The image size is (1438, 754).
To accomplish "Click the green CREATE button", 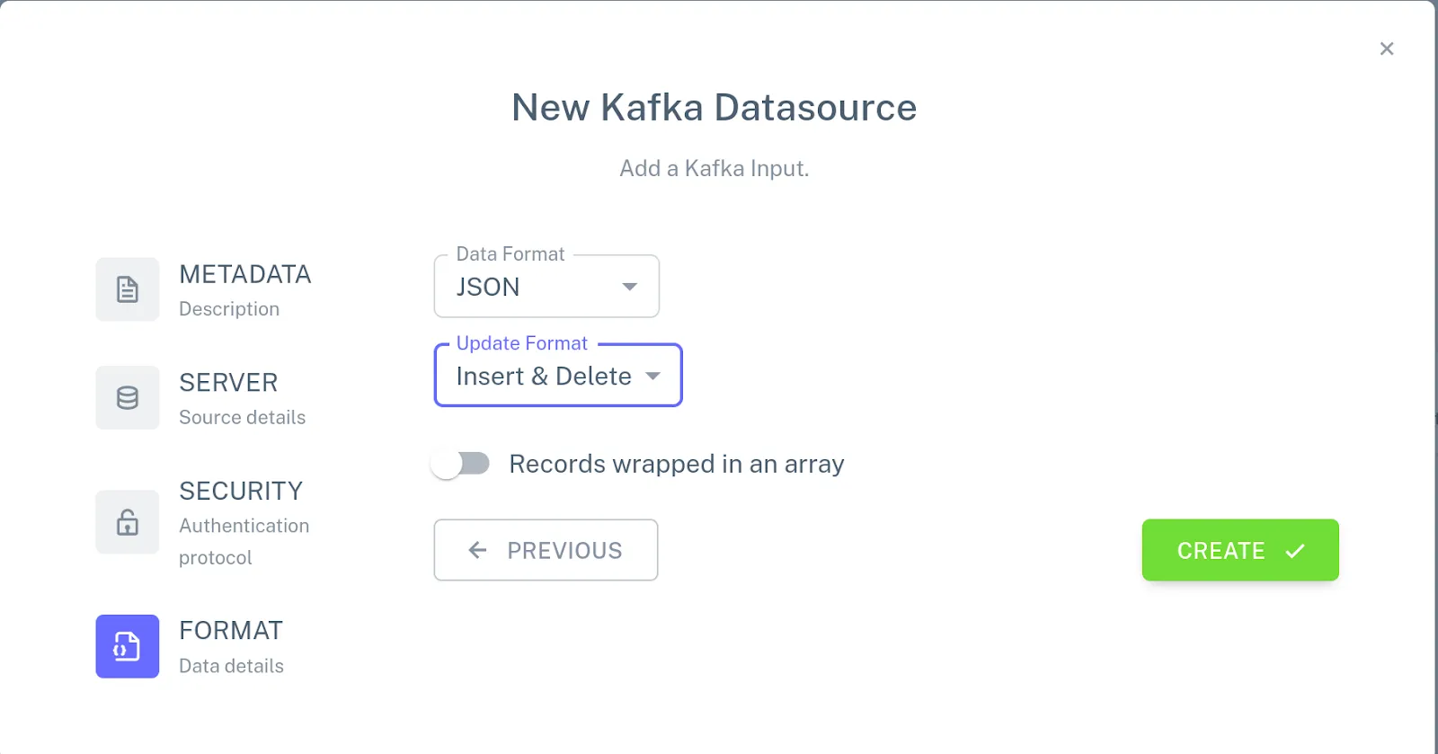I will (x=1240, y=550).
